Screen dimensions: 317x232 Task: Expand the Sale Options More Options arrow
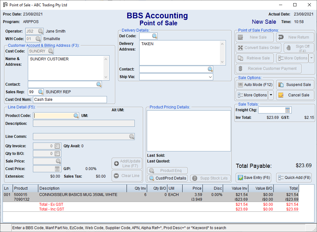pyautogui.click(x=271, y=95)
